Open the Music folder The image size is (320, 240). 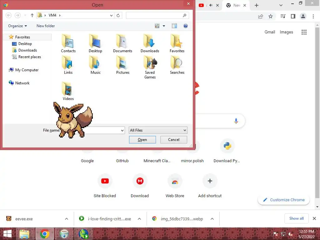click(95, 65)
